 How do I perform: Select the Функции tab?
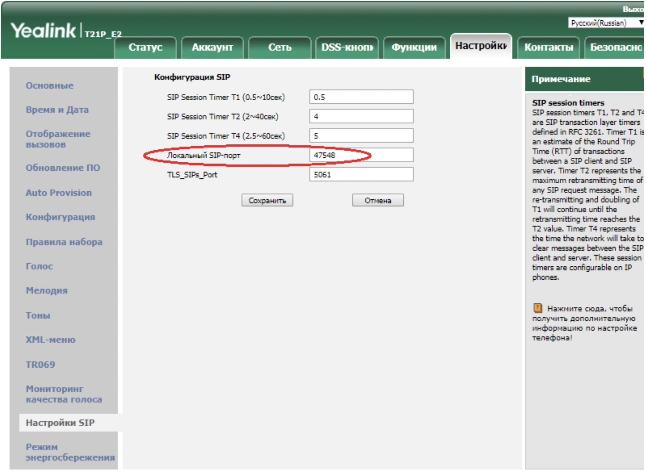pyautogui.click(x=414, y=47)
